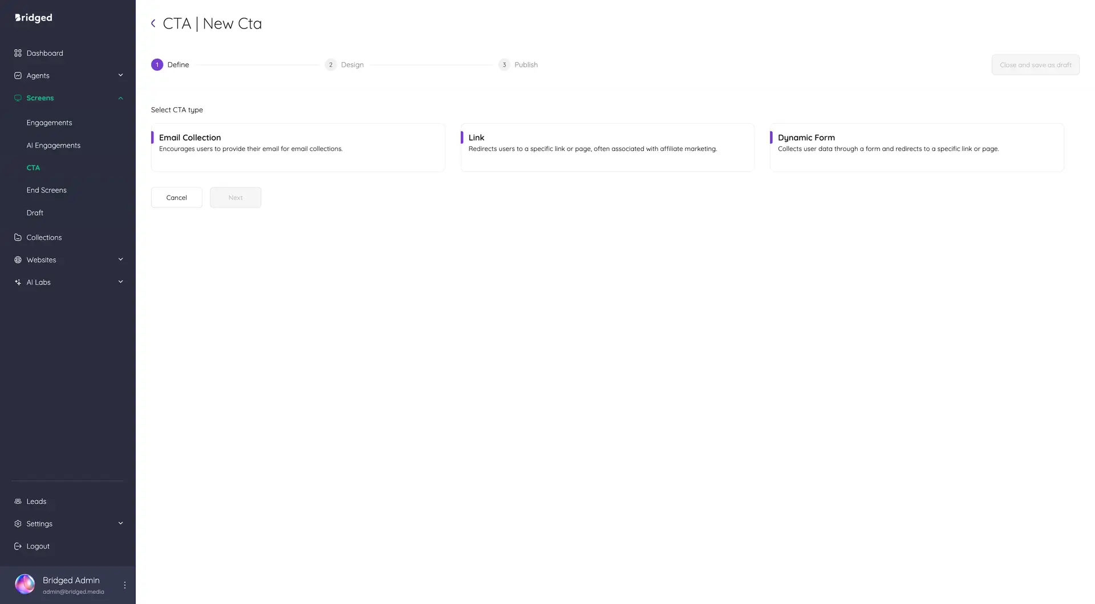The width and height of the screenshot is (1095, 604).
Task: Jump to the Design step indicator
Action: (344, 65)
